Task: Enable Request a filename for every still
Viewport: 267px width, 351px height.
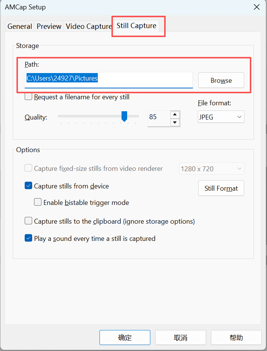Action: (x=28, y=97)
